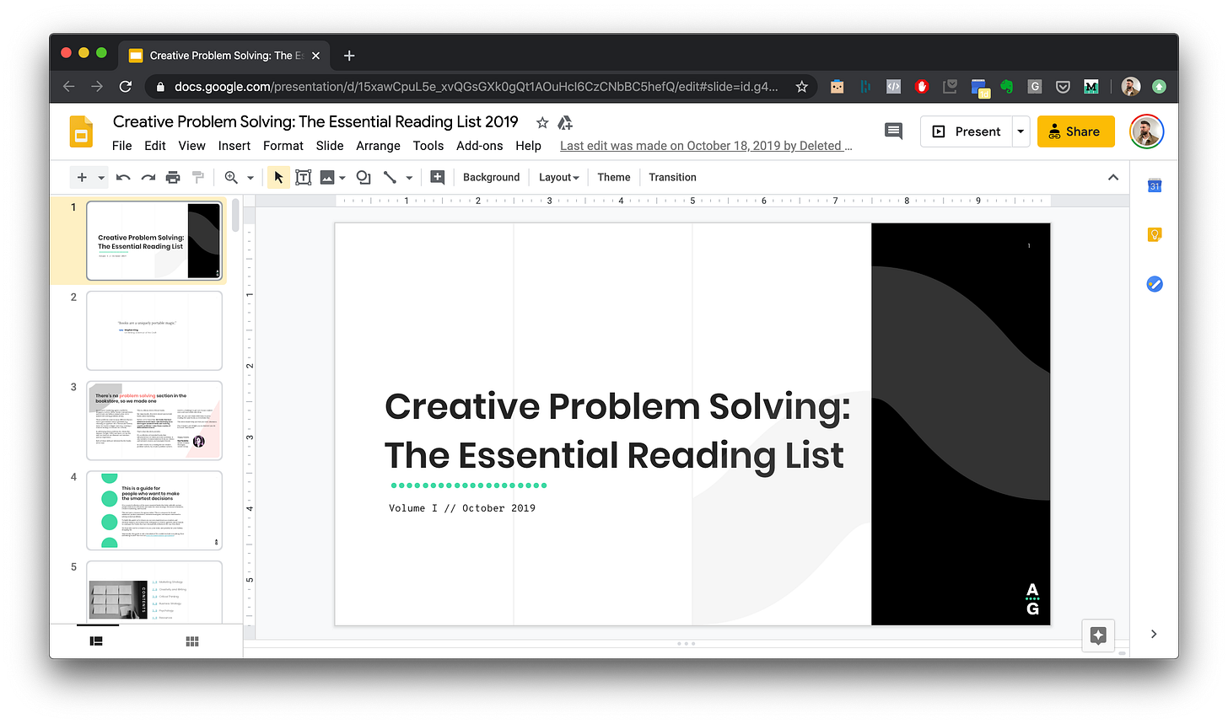Open the Google Keep side panel icon

[x=1155, y=235]
